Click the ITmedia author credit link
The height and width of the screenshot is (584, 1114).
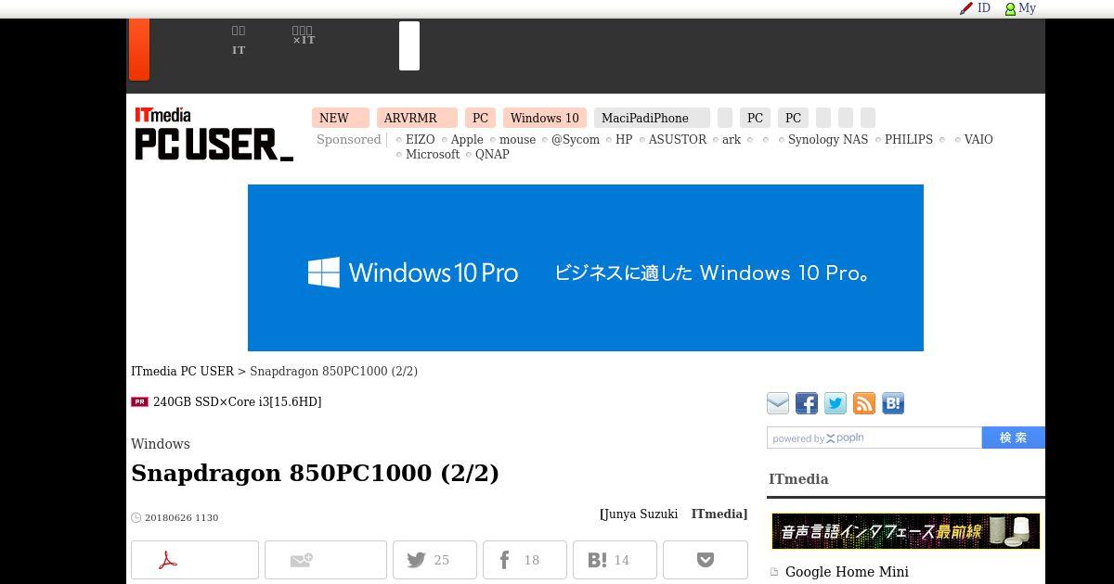pos(718,514)
